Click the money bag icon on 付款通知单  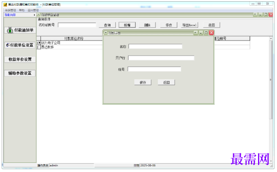point(10,30)
